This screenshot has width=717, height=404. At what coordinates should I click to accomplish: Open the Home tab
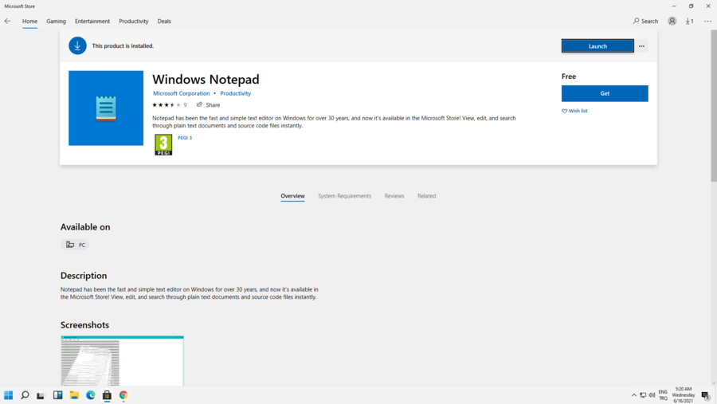pos(29,21)
